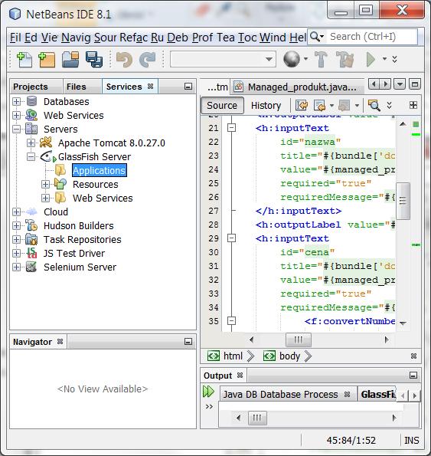Open the browser selection dropdown arrow
431x456 pixels.
point(305,59)
